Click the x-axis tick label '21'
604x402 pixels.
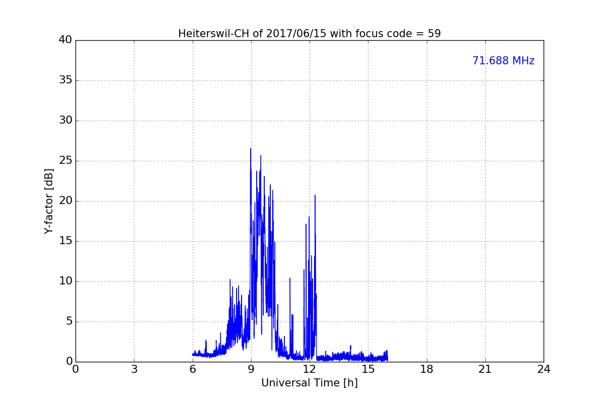point(485,369)
